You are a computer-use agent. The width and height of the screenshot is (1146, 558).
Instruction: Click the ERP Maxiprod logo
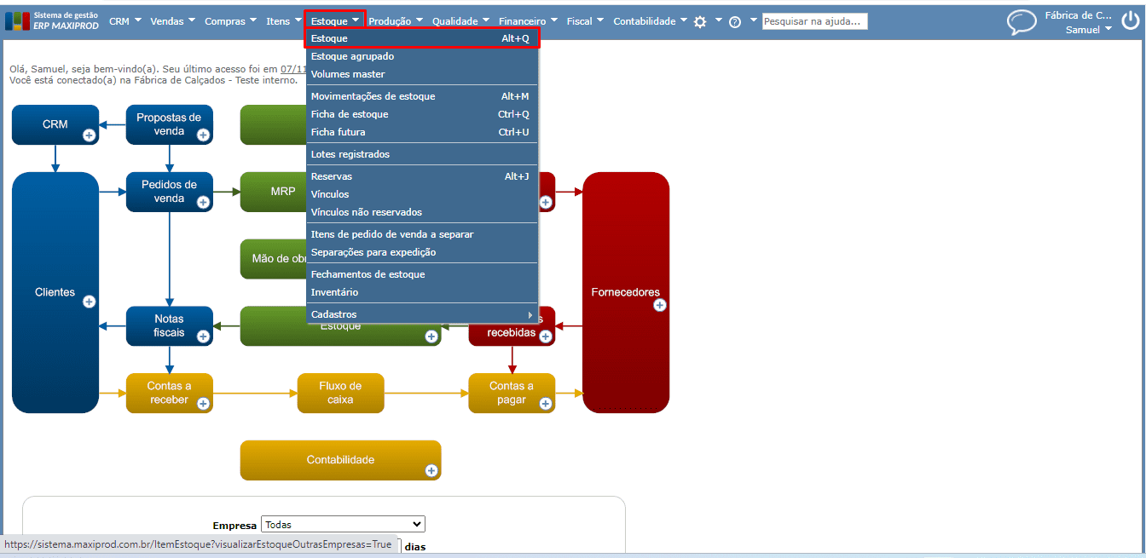click(53, 21)
